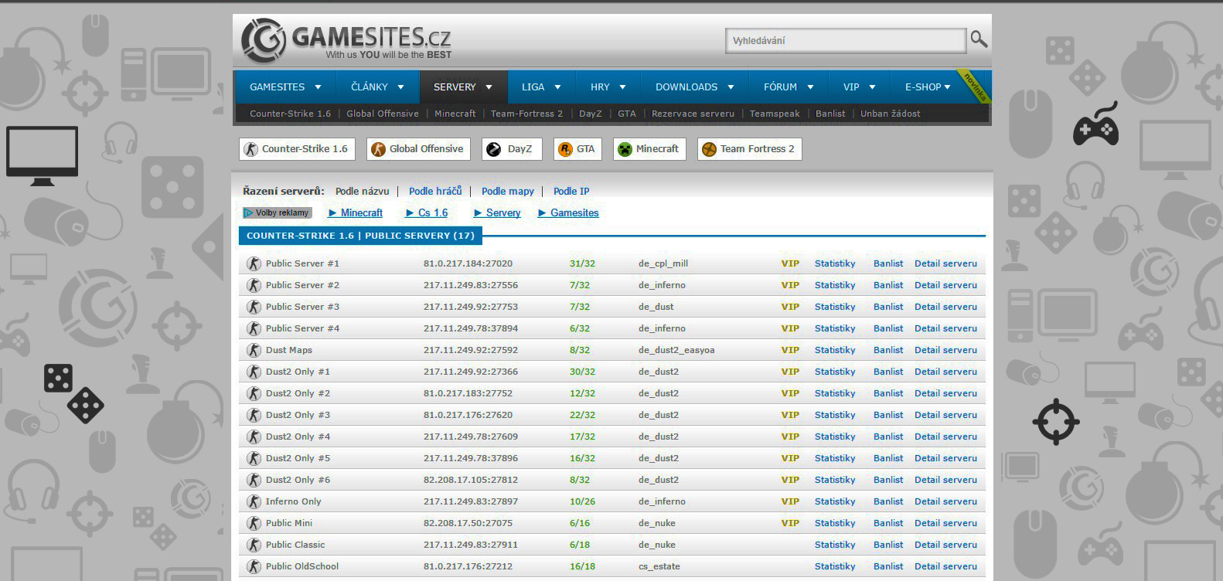Image resolution: width=1223 pixels, height=581 pixels.
Task: Open Banlist in the dark submenu bar
Action: click(x=830, y=114)
